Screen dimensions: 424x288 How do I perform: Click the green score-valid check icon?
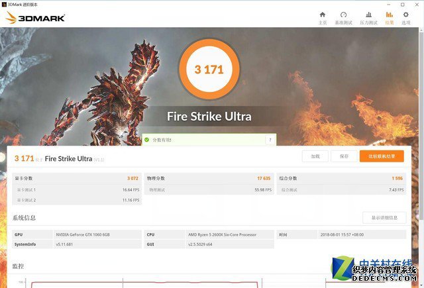tap(147, 140)
